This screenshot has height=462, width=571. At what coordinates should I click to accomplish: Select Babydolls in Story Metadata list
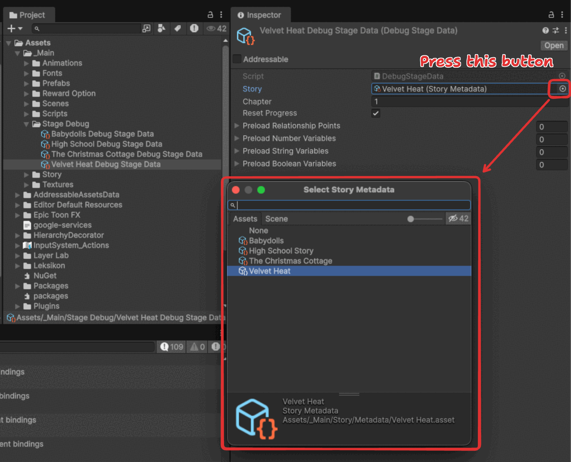tap(266, 241)
